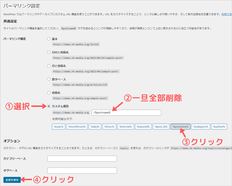This screenshot has height=186, width=232.
Task: Select the 数字ベース radio option
Action: (49, 79)
